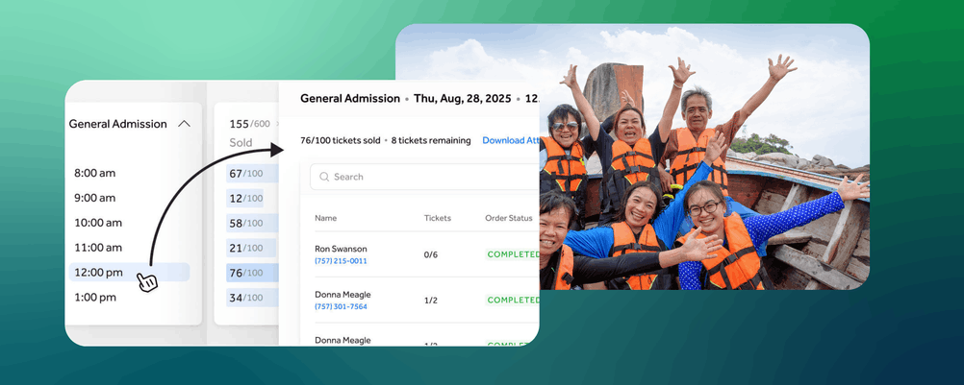Image resolution: width=964 pixels, height=385 pixels.
Task: Click the 76/100 sold bar
Action: point(252,273)
